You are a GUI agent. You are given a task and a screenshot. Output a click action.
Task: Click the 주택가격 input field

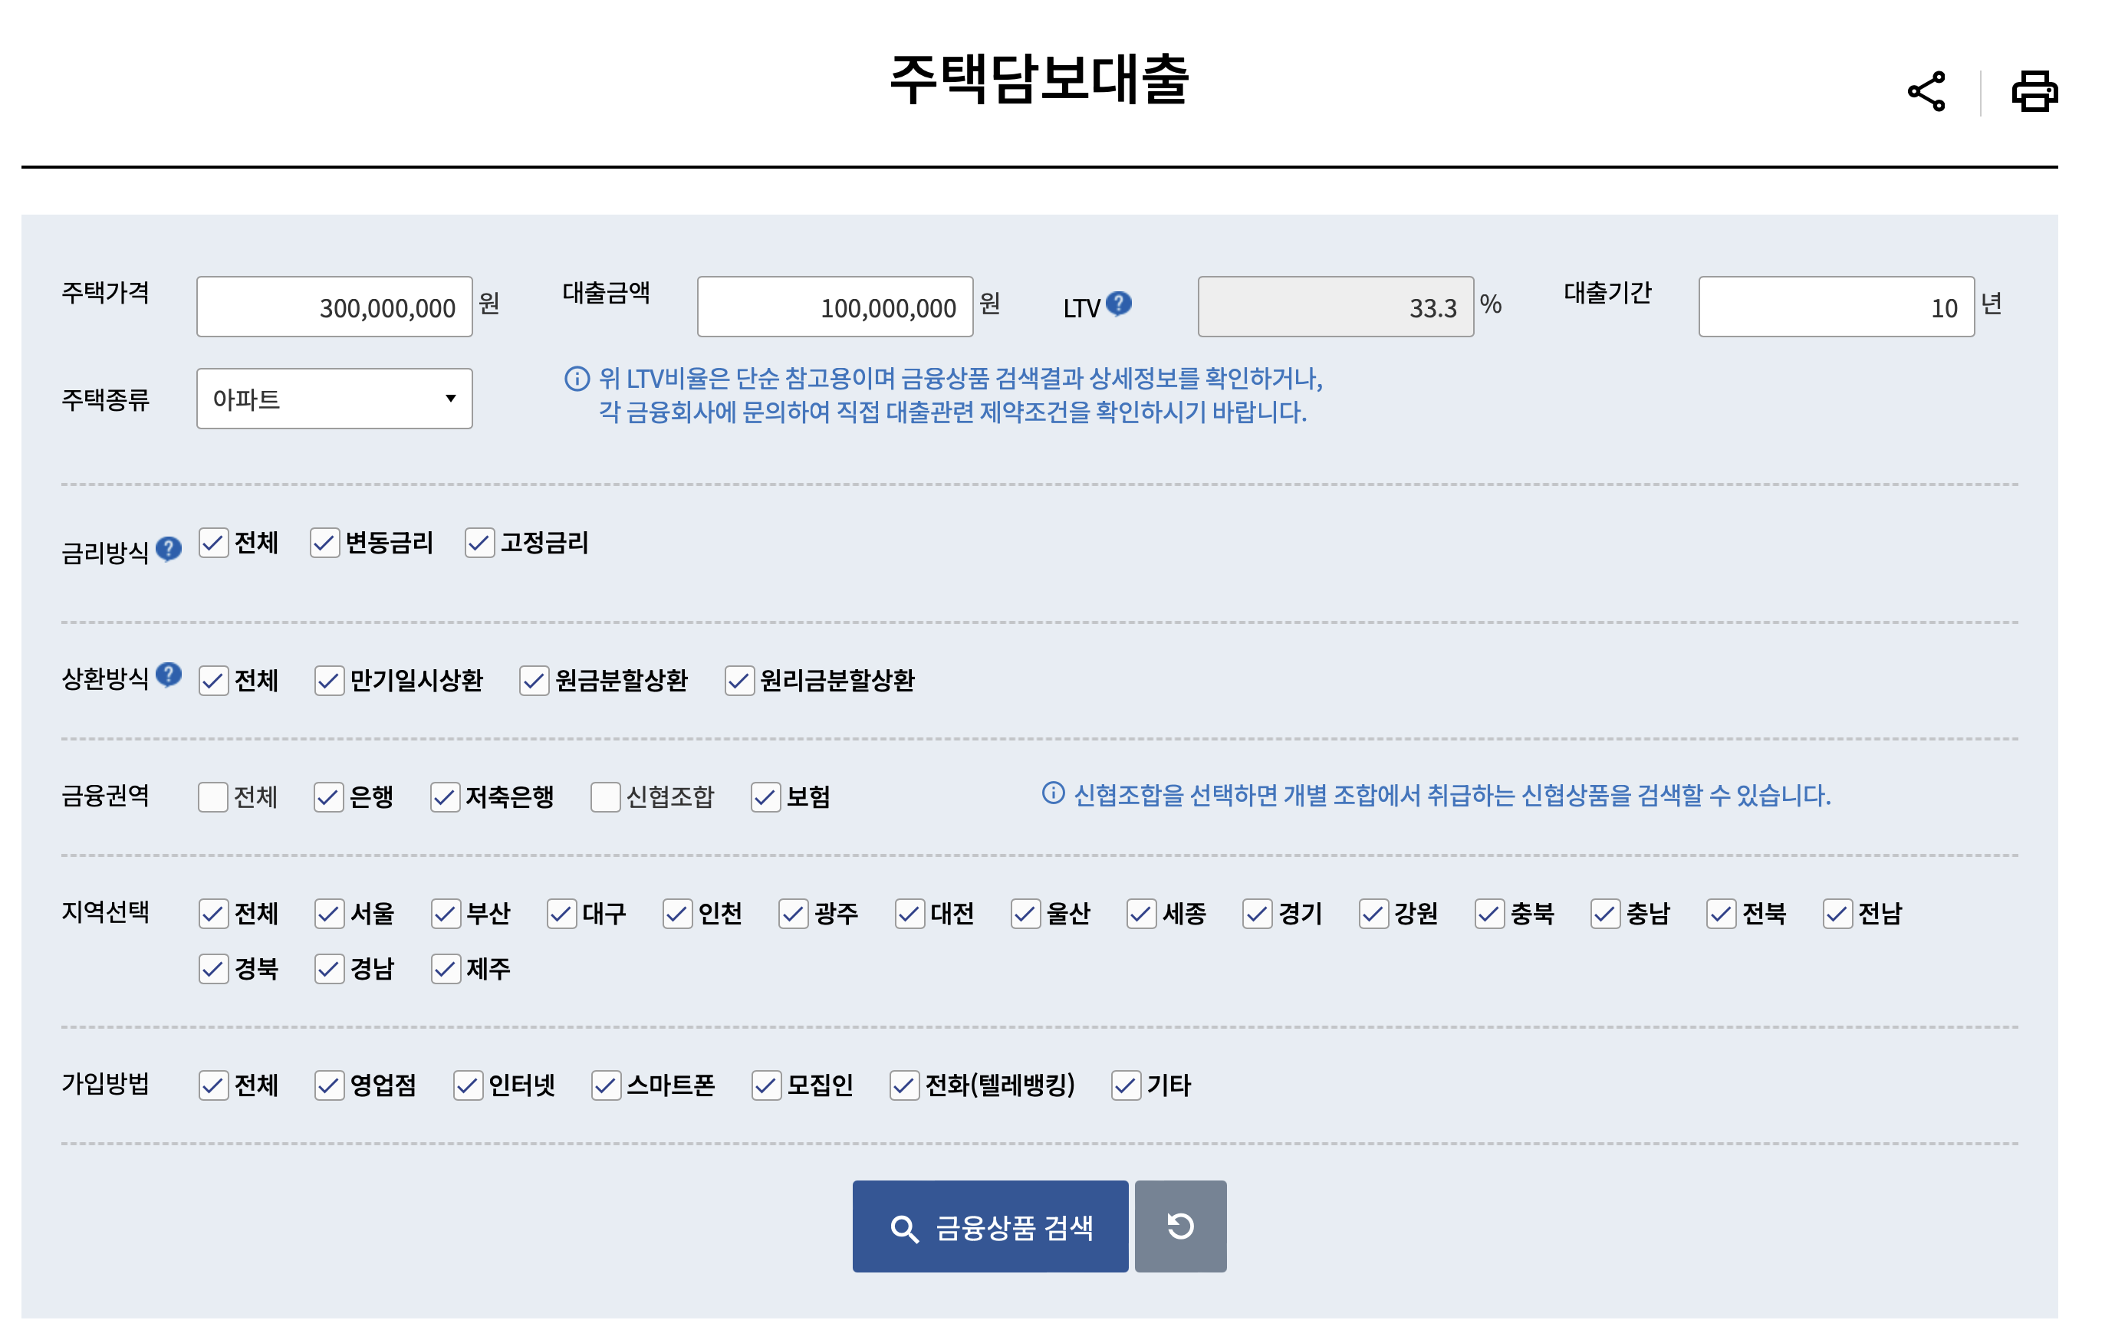[334, 307]
